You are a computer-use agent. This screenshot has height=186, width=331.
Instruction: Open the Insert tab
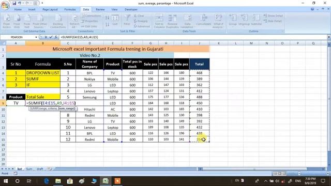(32, 9)
